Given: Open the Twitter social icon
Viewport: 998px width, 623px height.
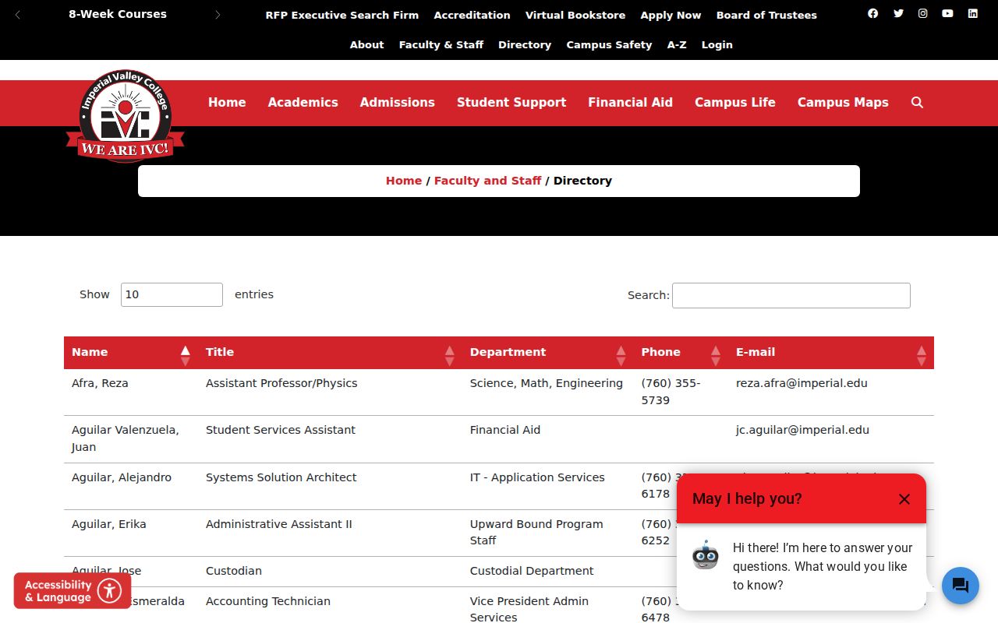Looking at the screenshot, I should 898,13.
